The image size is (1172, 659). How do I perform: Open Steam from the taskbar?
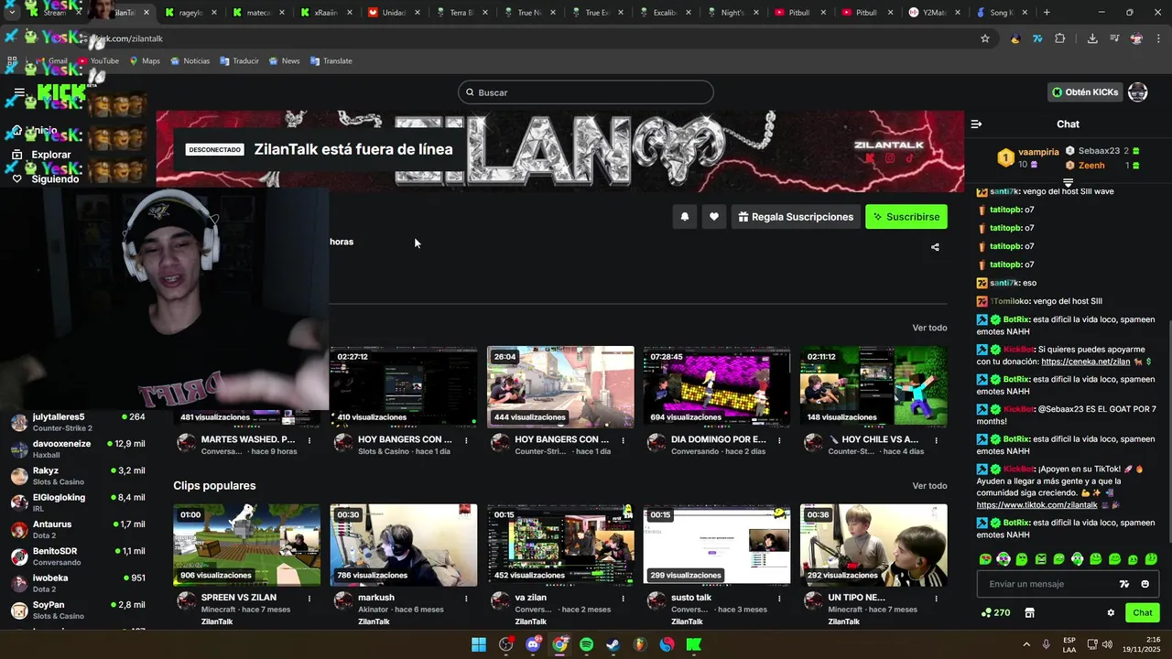click(613, 644)
